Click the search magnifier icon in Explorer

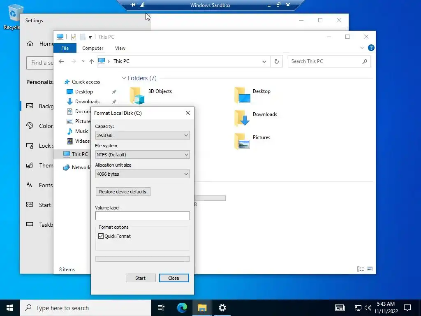click(x=365, y=62)
